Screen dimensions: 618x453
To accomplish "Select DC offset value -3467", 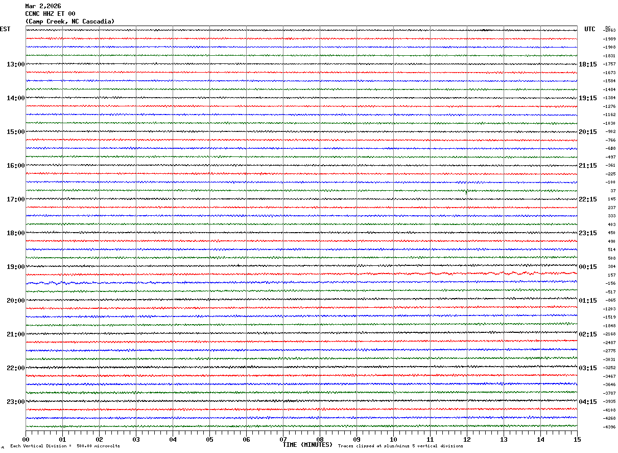I will pyautogui.click(x=610, y=376).
